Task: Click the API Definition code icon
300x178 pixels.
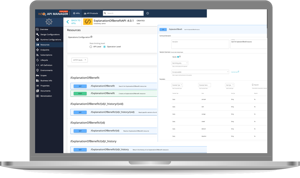Action: point(37,65)
